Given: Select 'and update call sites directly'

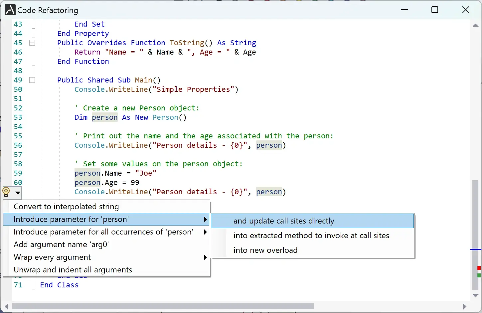Looking at the screenshot, I should coord(284,221).
